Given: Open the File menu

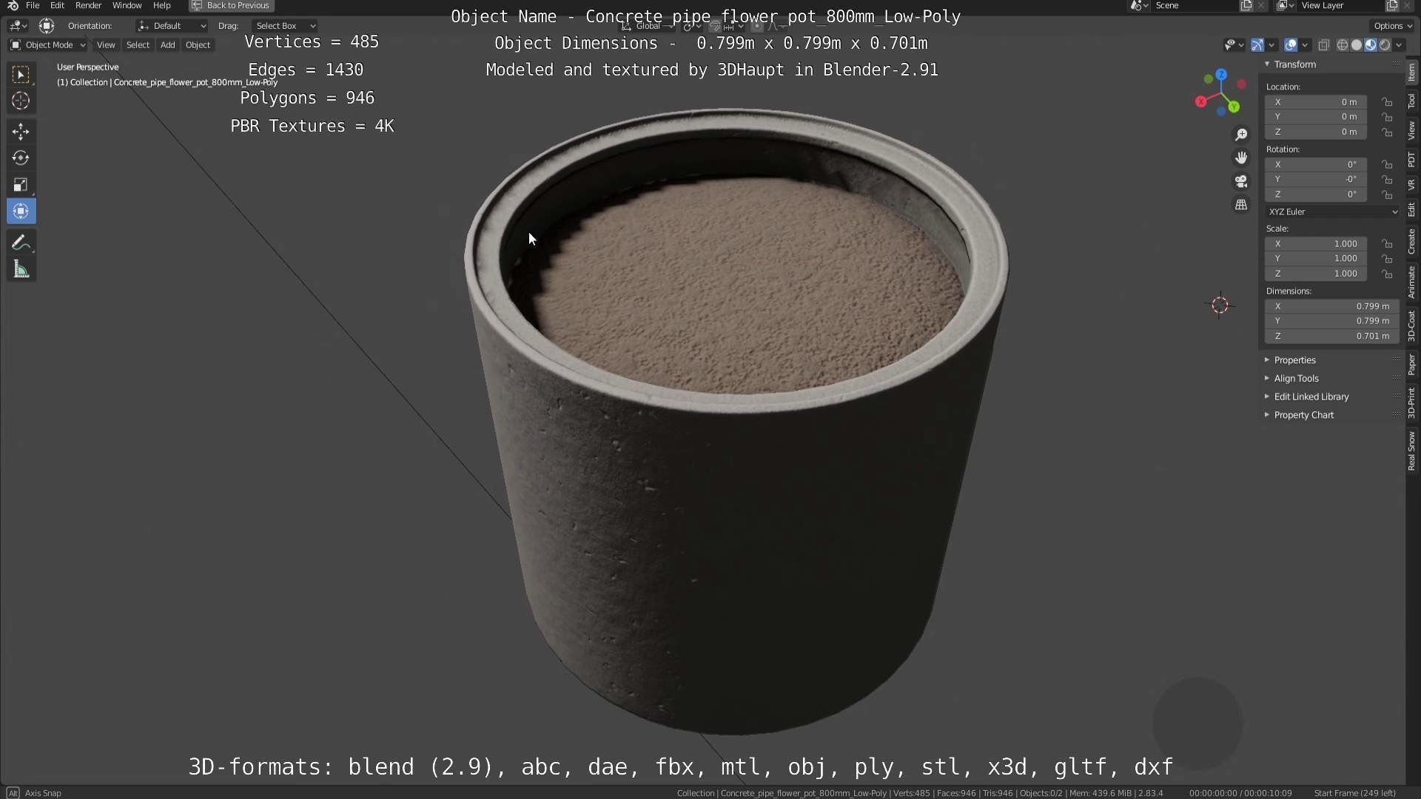Looking at the screenshot, I should [x=33, y=5].
